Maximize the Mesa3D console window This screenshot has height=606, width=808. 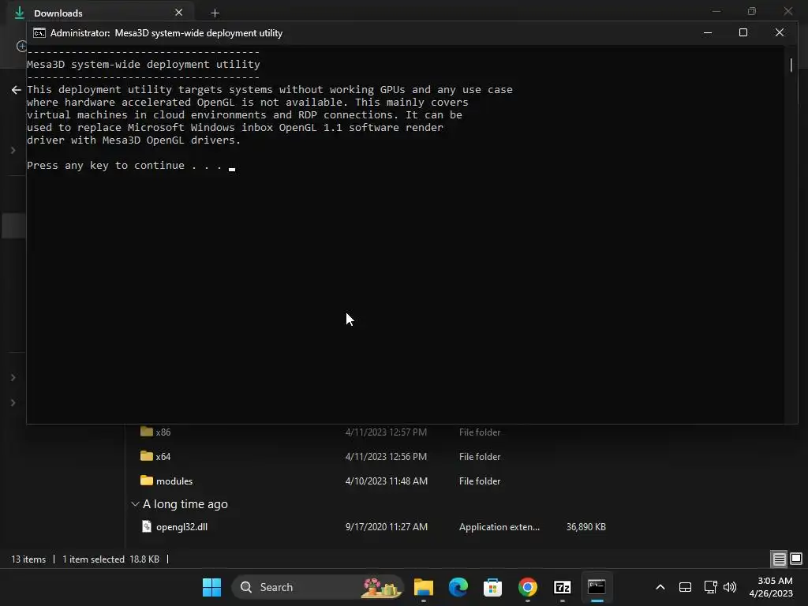click(x=743, y=32)
